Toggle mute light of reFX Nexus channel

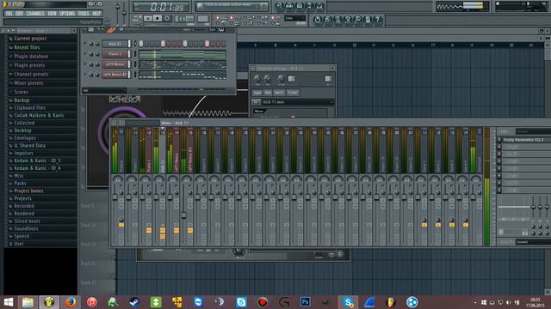[x=84, y=64]
